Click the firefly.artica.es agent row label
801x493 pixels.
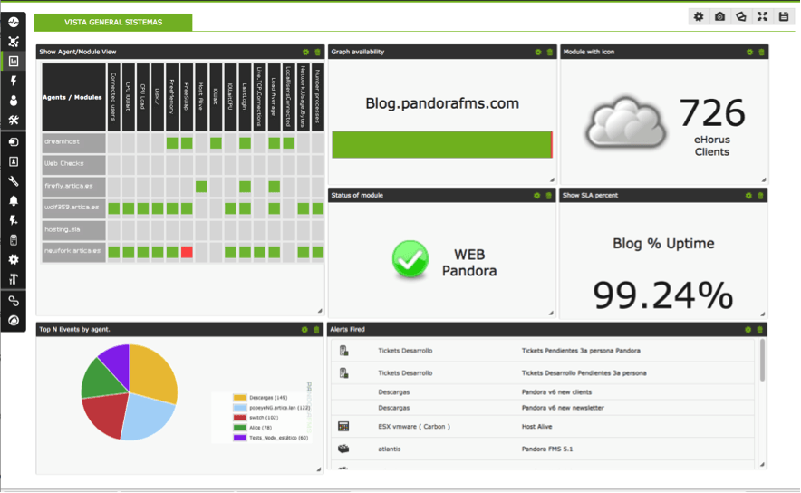click(73, 187)
